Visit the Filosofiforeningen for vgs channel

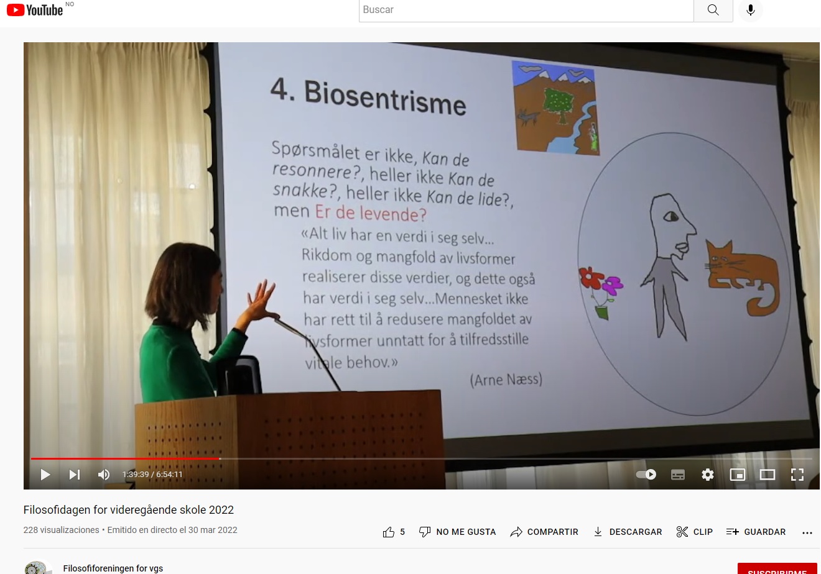pyautogui.click(x=113, y=568)
